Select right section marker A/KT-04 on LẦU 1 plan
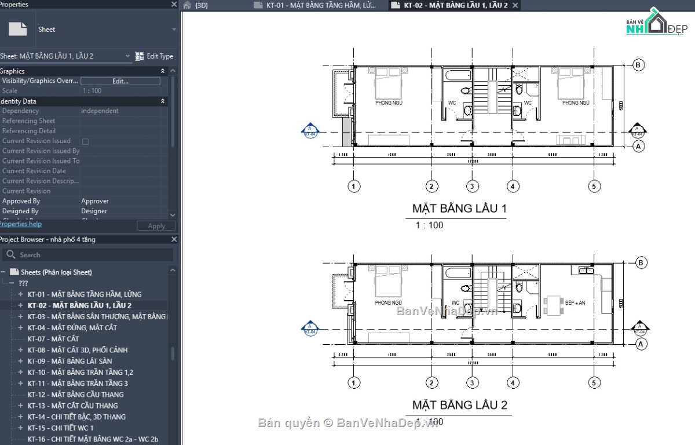The image size is (695, 445). 637,131
